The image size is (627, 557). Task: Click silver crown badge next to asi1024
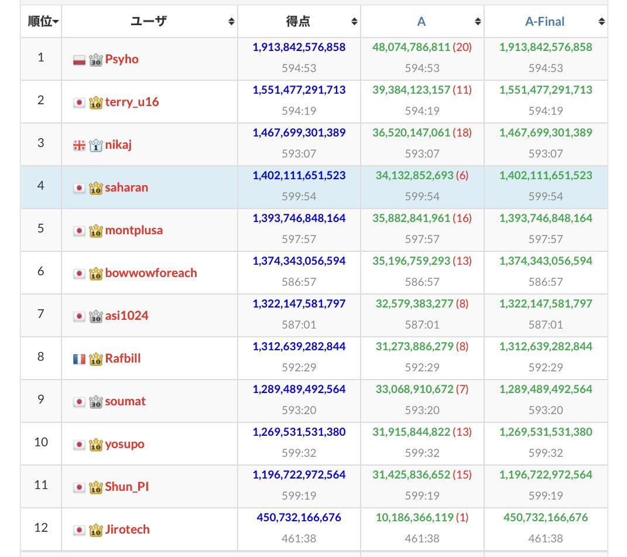pos(96,316)
